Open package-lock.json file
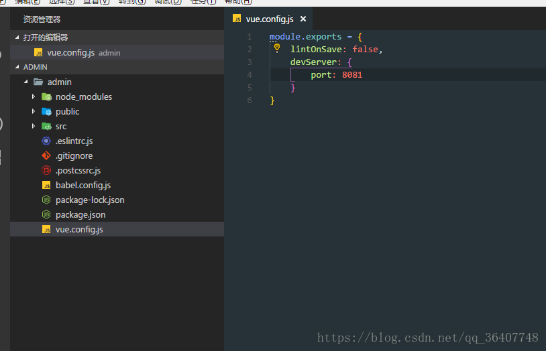The height and width of the screenshot is (351, 546). [90, 200]
